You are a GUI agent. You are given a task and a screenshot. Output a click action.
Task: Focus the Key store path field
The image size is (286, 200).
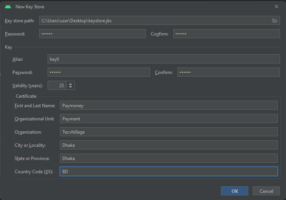click(x=154, y=20)
